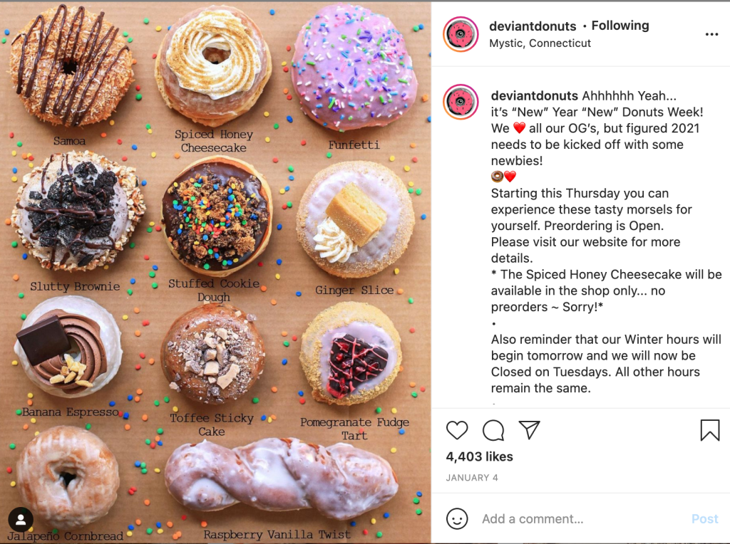Click the Samoa donut in the photo
This screenshot has height=544, width=730.
[x=70, y=65]
